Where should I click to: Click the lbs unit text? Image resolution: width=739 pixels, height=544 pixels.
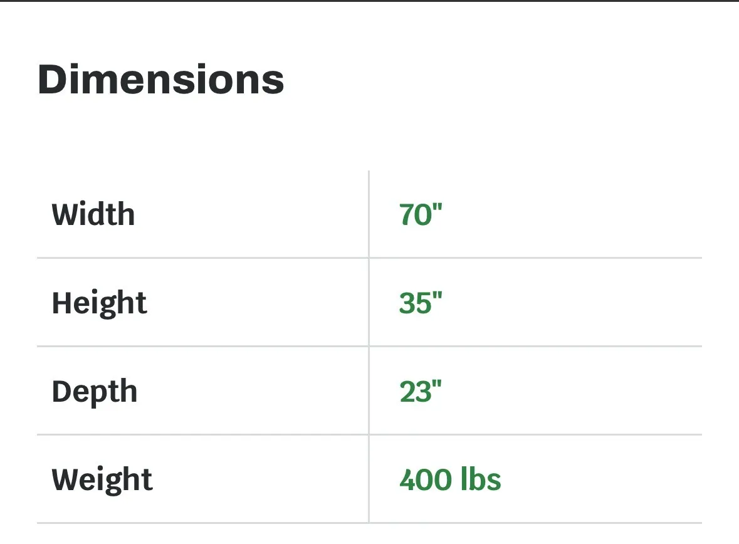pyautogui.click(x=481, y=480)
